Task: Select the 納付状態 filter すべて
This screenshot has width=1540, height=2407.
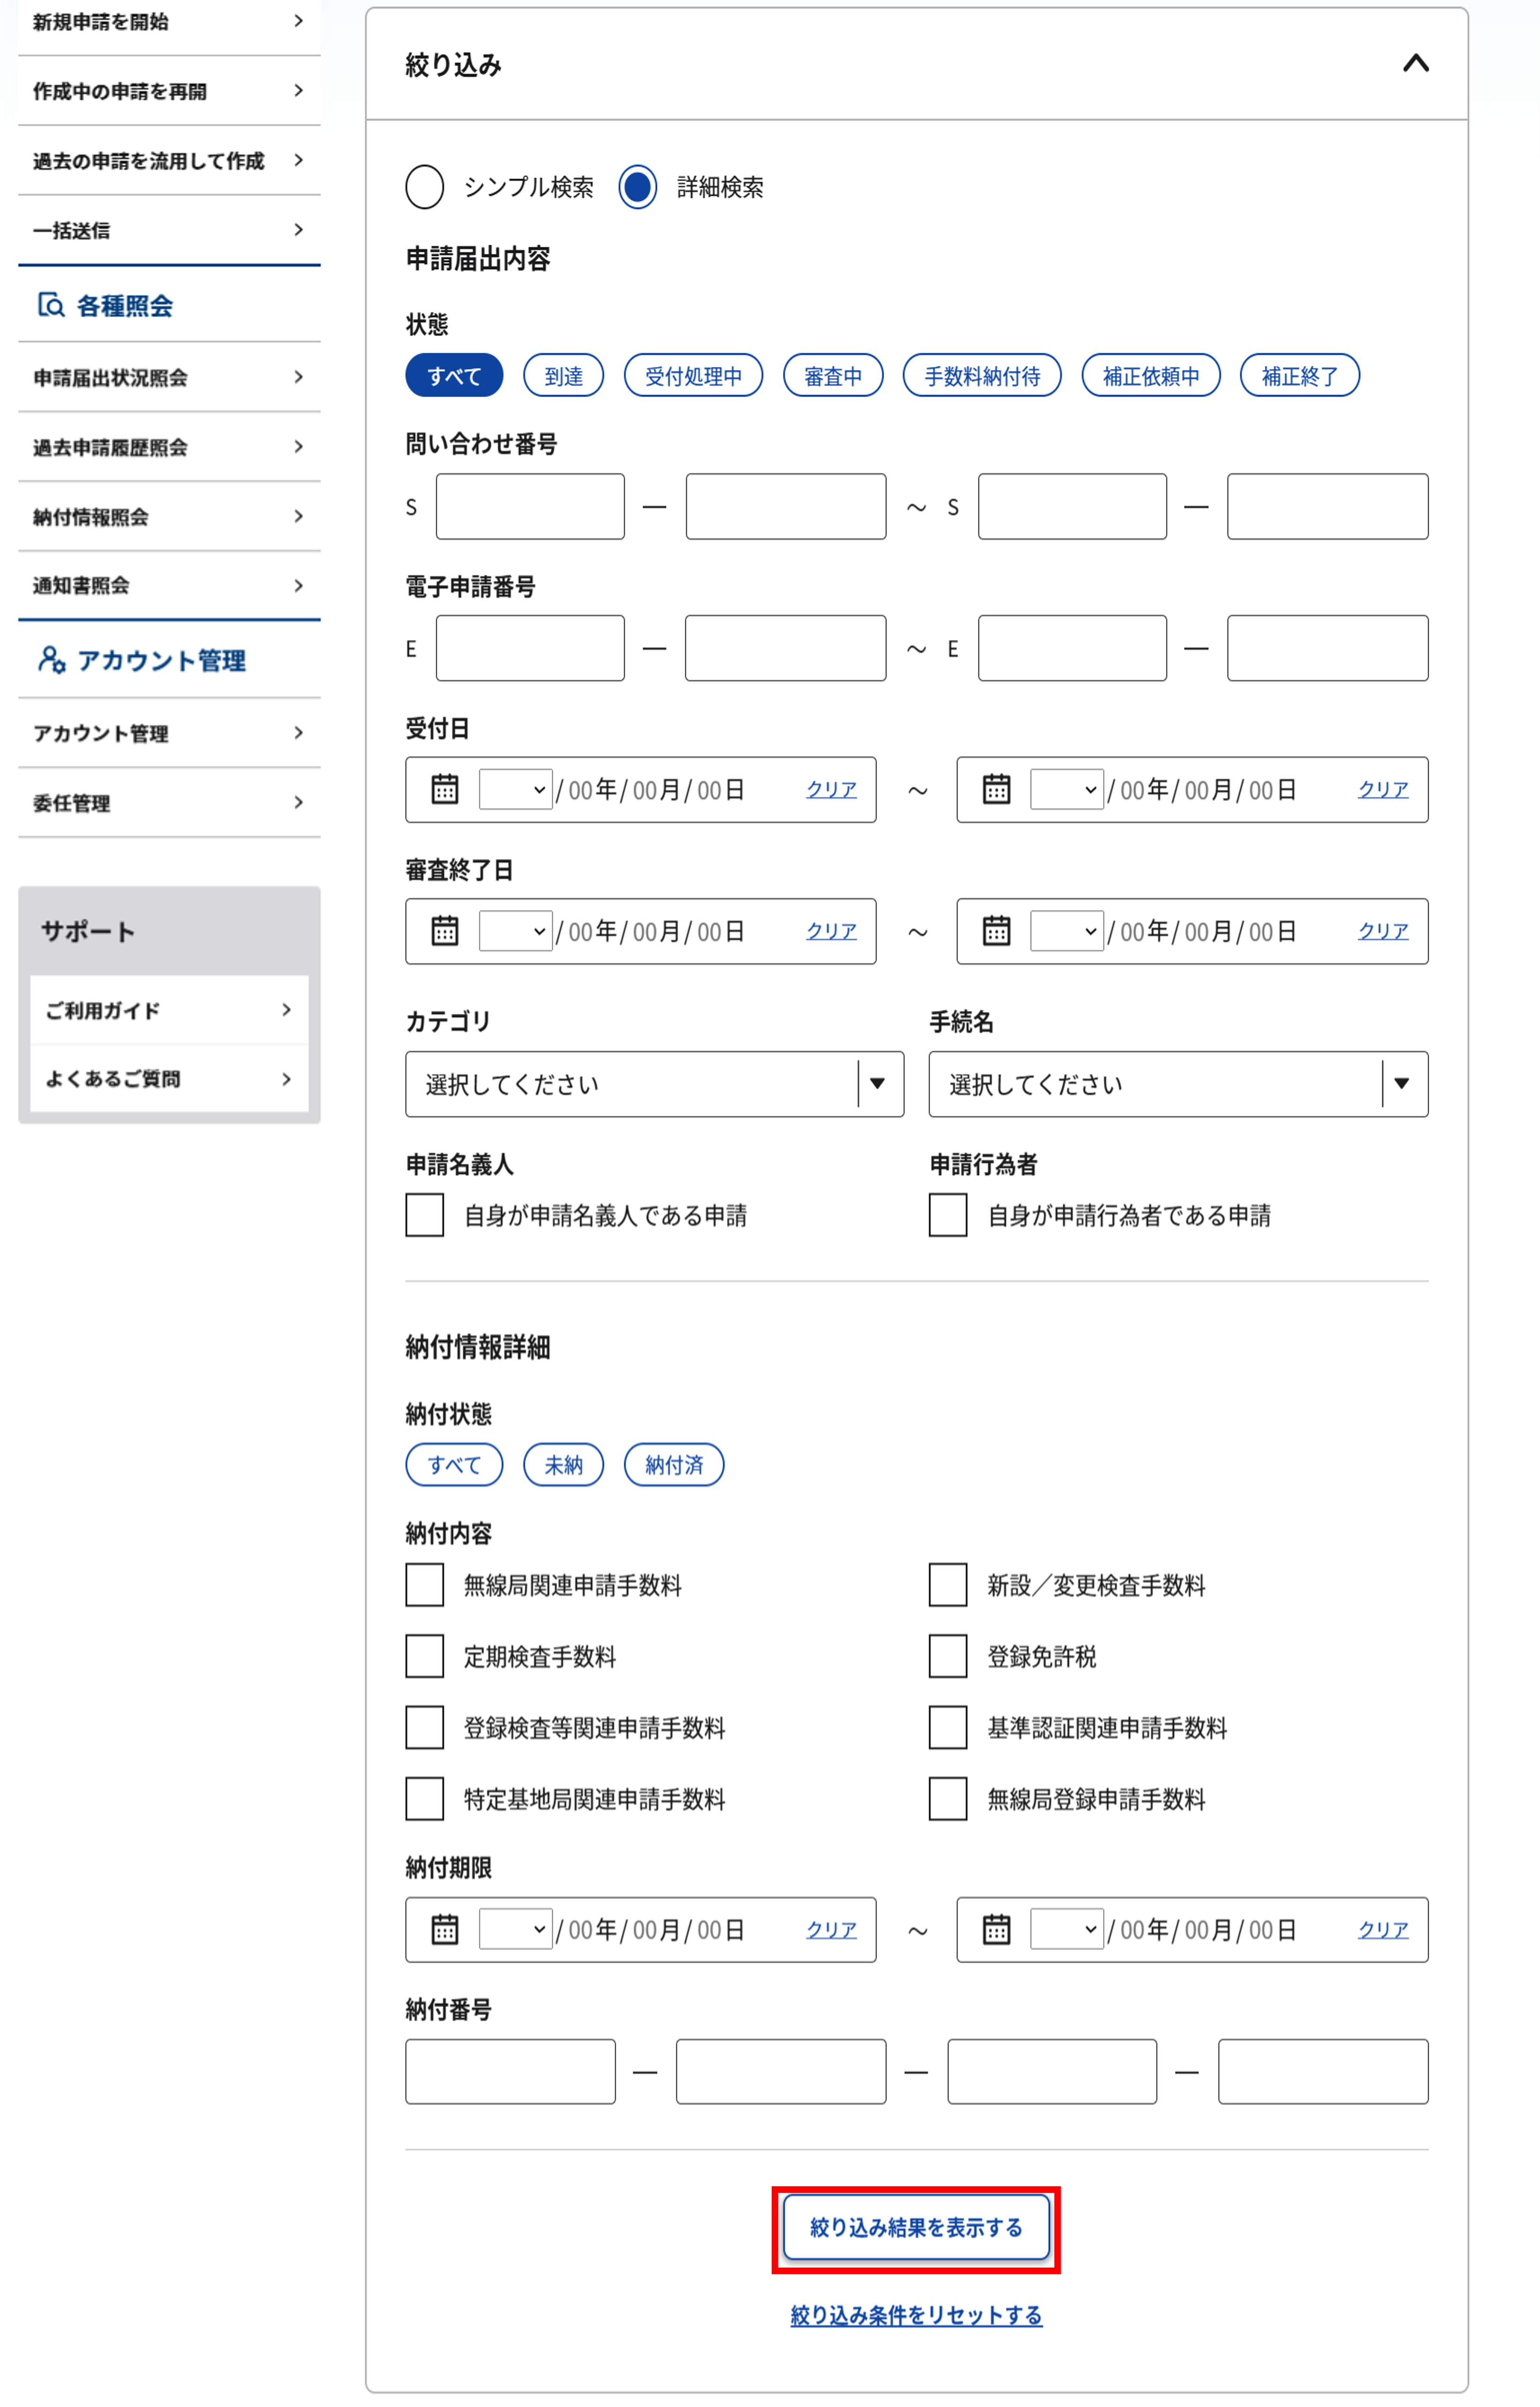Action: pos(454,1465)
